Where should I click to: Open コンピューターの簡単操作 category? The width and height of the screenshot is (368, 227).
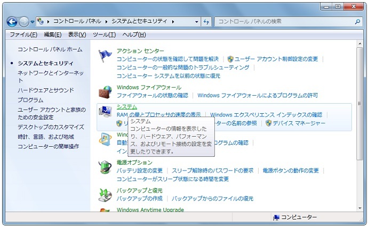pos(48,147)
